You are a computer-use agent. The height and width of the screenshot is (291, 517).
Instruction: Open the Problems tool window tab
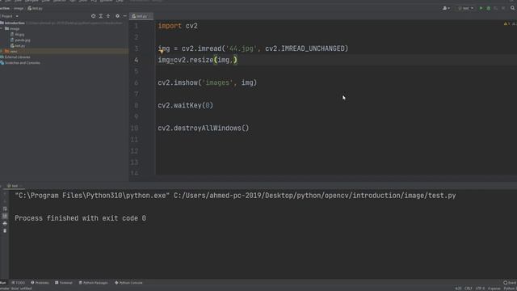40,283
